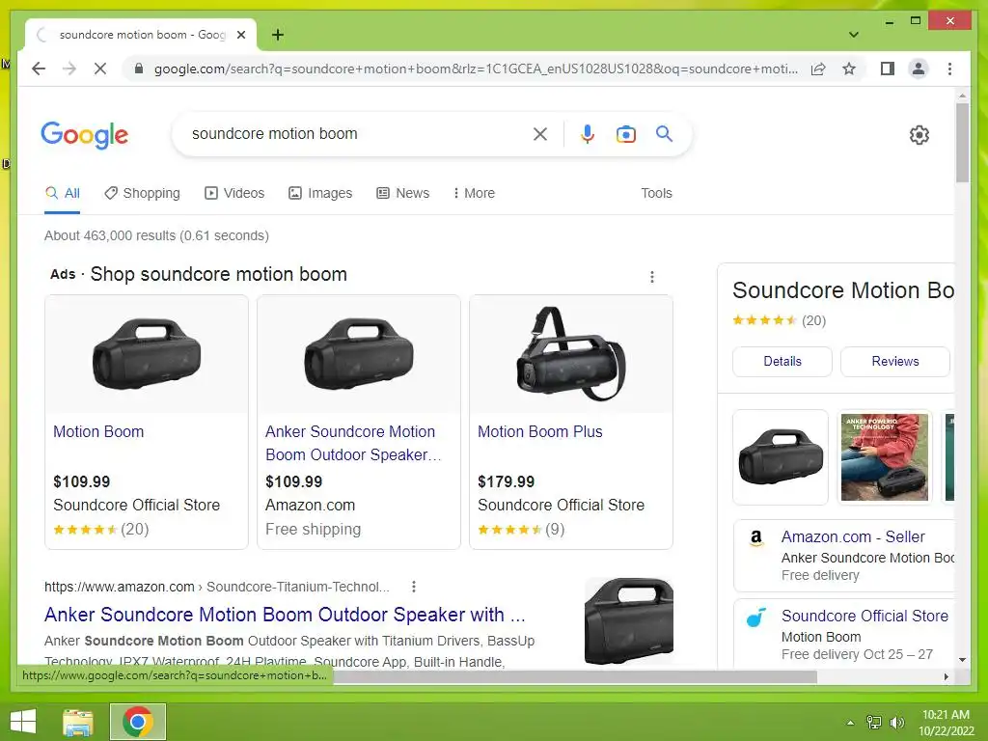
Task: Go to the Google homepage logo
Action: tap(85, 135)
